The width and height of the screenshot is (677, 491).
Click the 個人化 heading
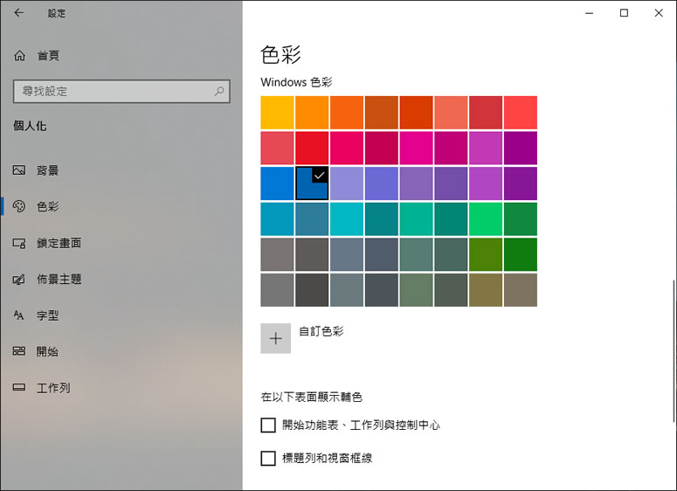[x=30, y=126]
